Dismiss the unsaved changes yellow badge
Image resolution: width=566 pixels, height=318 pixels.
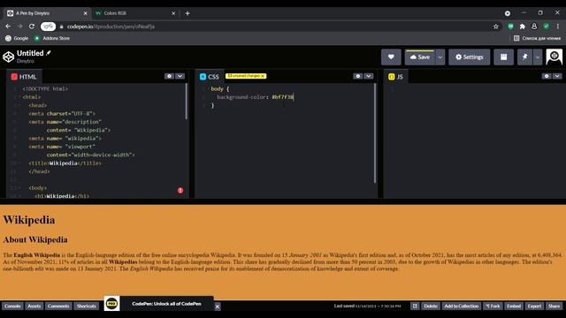click(263, 76)
